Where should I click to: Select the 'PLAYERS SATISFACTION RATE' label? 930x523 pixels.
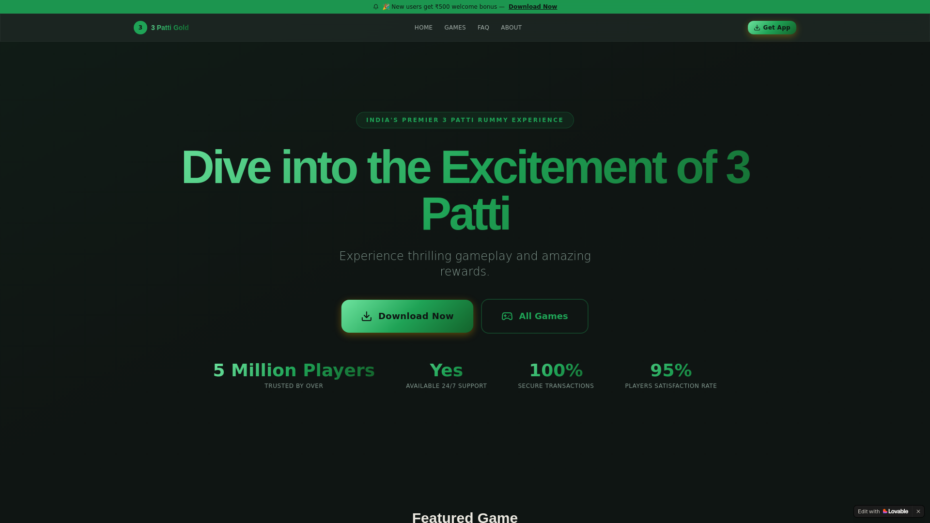click(671, 386)
